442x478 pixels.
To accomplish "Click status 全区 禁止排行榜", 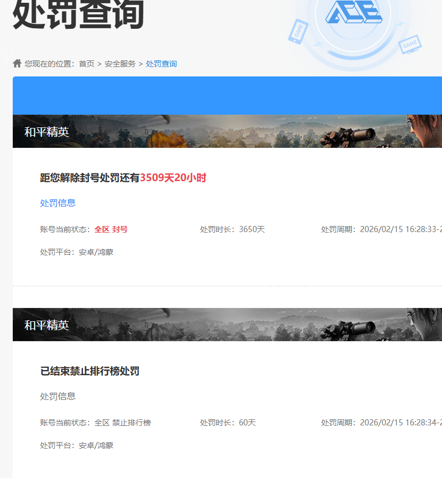I will (x=123, y=423).
